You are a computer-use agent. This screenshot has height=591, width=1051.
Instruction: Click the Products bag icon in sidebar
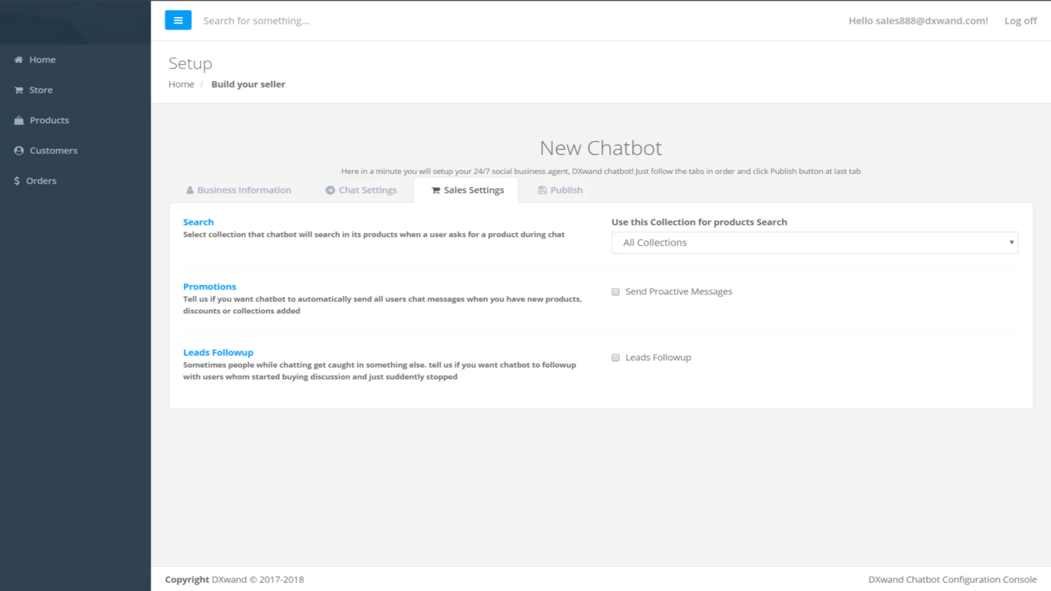point(19,121)
